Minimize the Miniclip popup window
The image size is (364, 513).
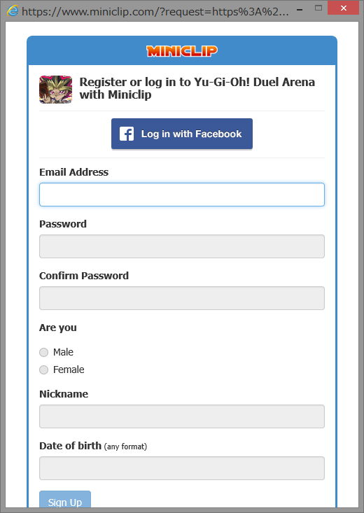pos(299,10)
